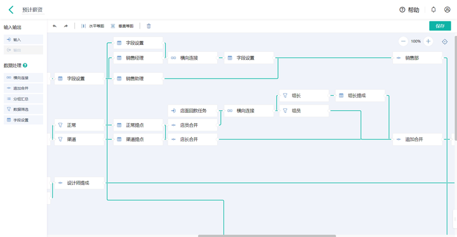This screenshot has height=237, width=457.
Task: Select the 正常 filter node
Action: (79, 125)
